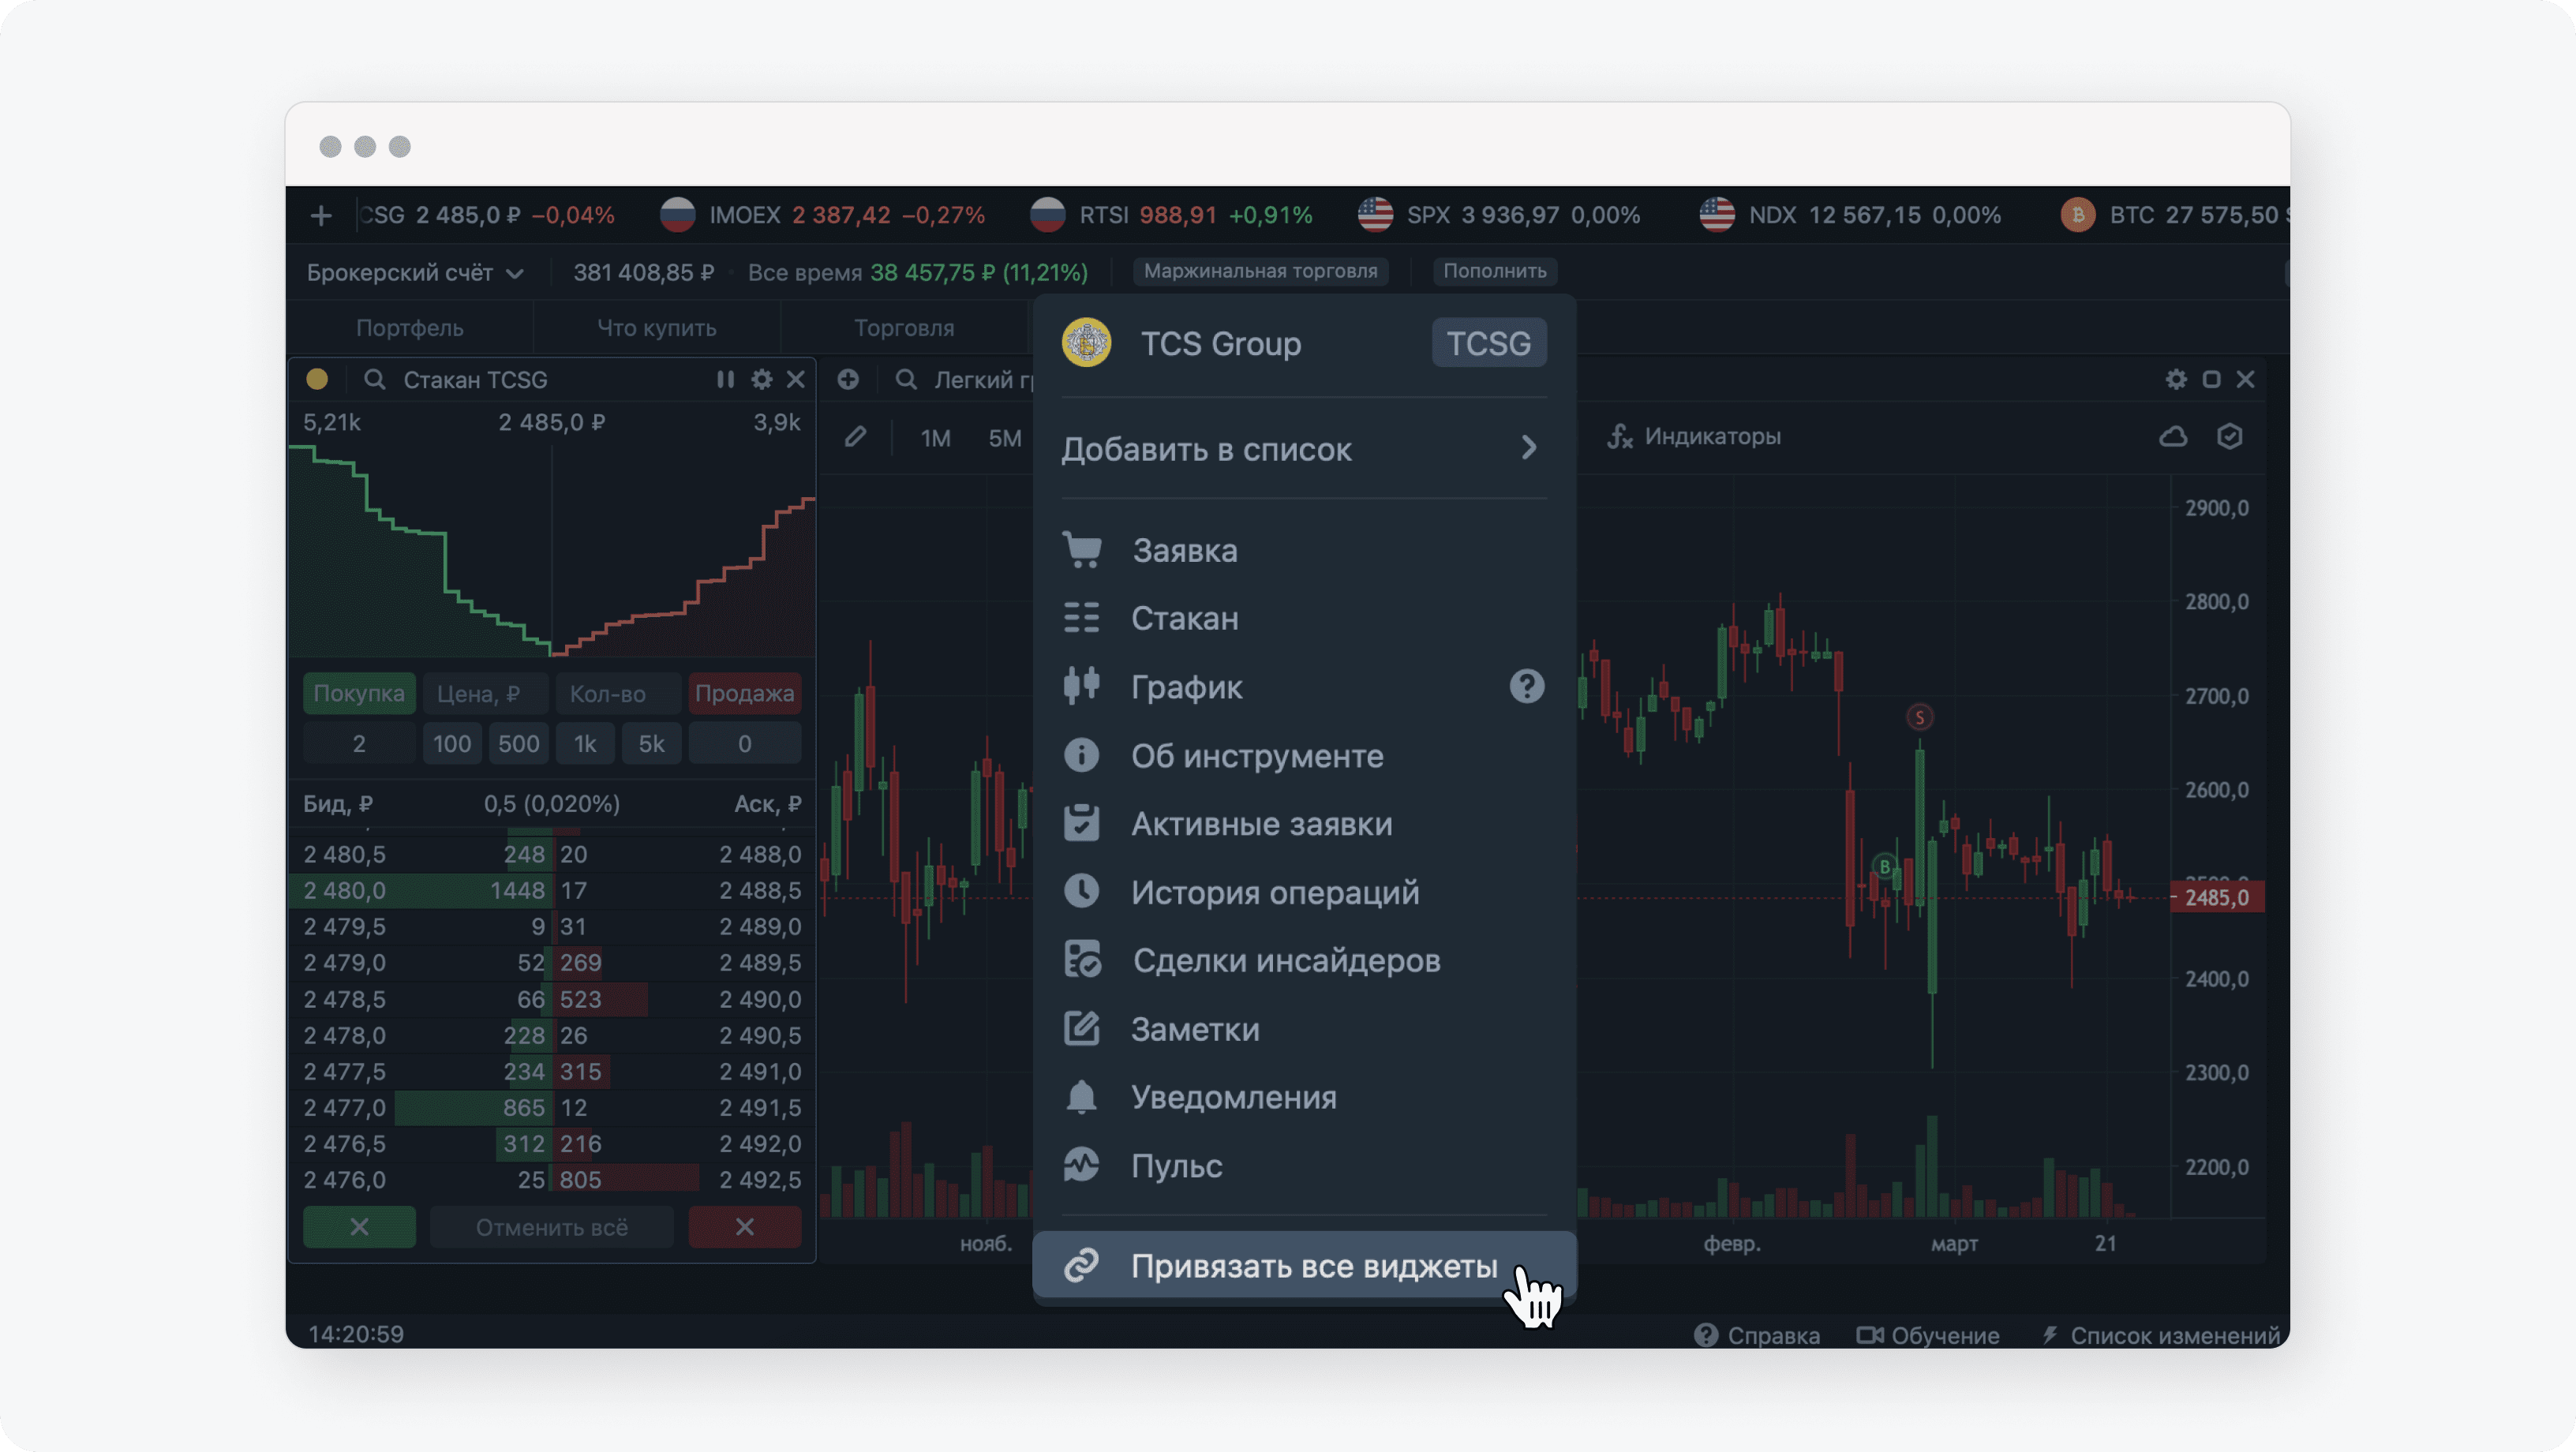Image resolution: width=2576 pixels, height=1452 pixels.
Task: Open Заявка from the context menu
Action: (1304, 550)
